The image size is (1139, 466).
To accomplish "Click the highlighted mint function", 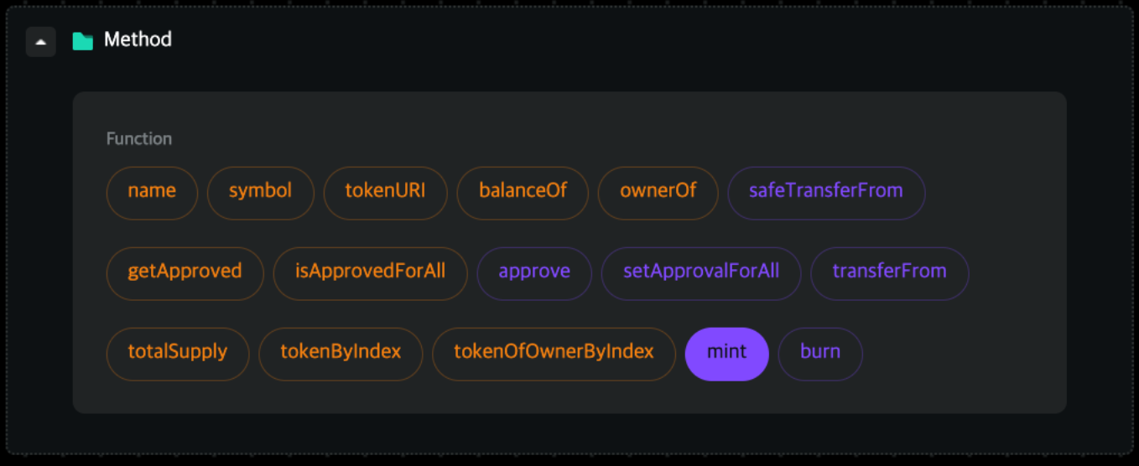I will tap(727, 352).
